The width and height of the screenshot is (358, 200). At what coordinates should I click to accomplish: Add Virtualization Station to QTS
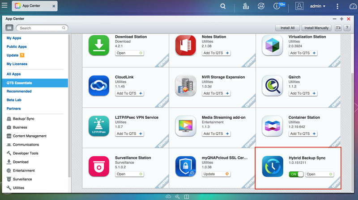point(303,53)
